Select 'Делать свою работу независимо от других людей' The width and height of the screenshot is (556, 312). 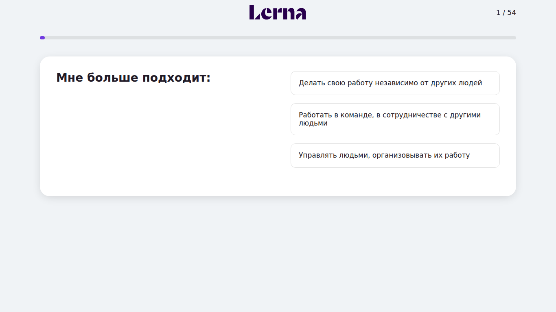395,83
